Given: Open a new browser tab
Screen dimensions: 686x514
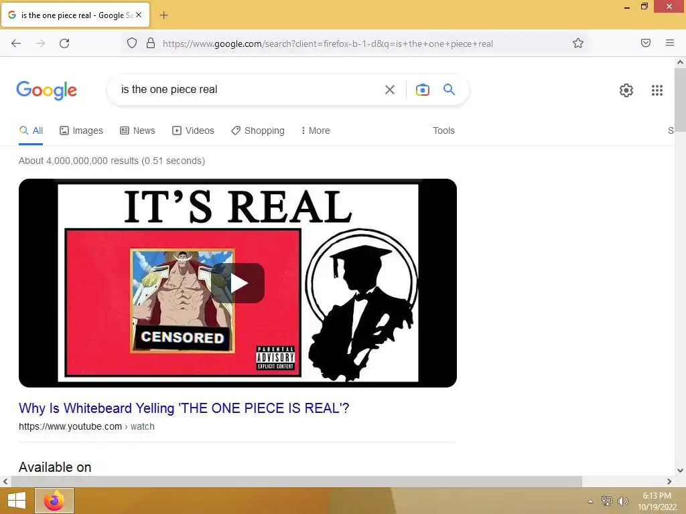Looking at the screenshot, I should (163, 15).
